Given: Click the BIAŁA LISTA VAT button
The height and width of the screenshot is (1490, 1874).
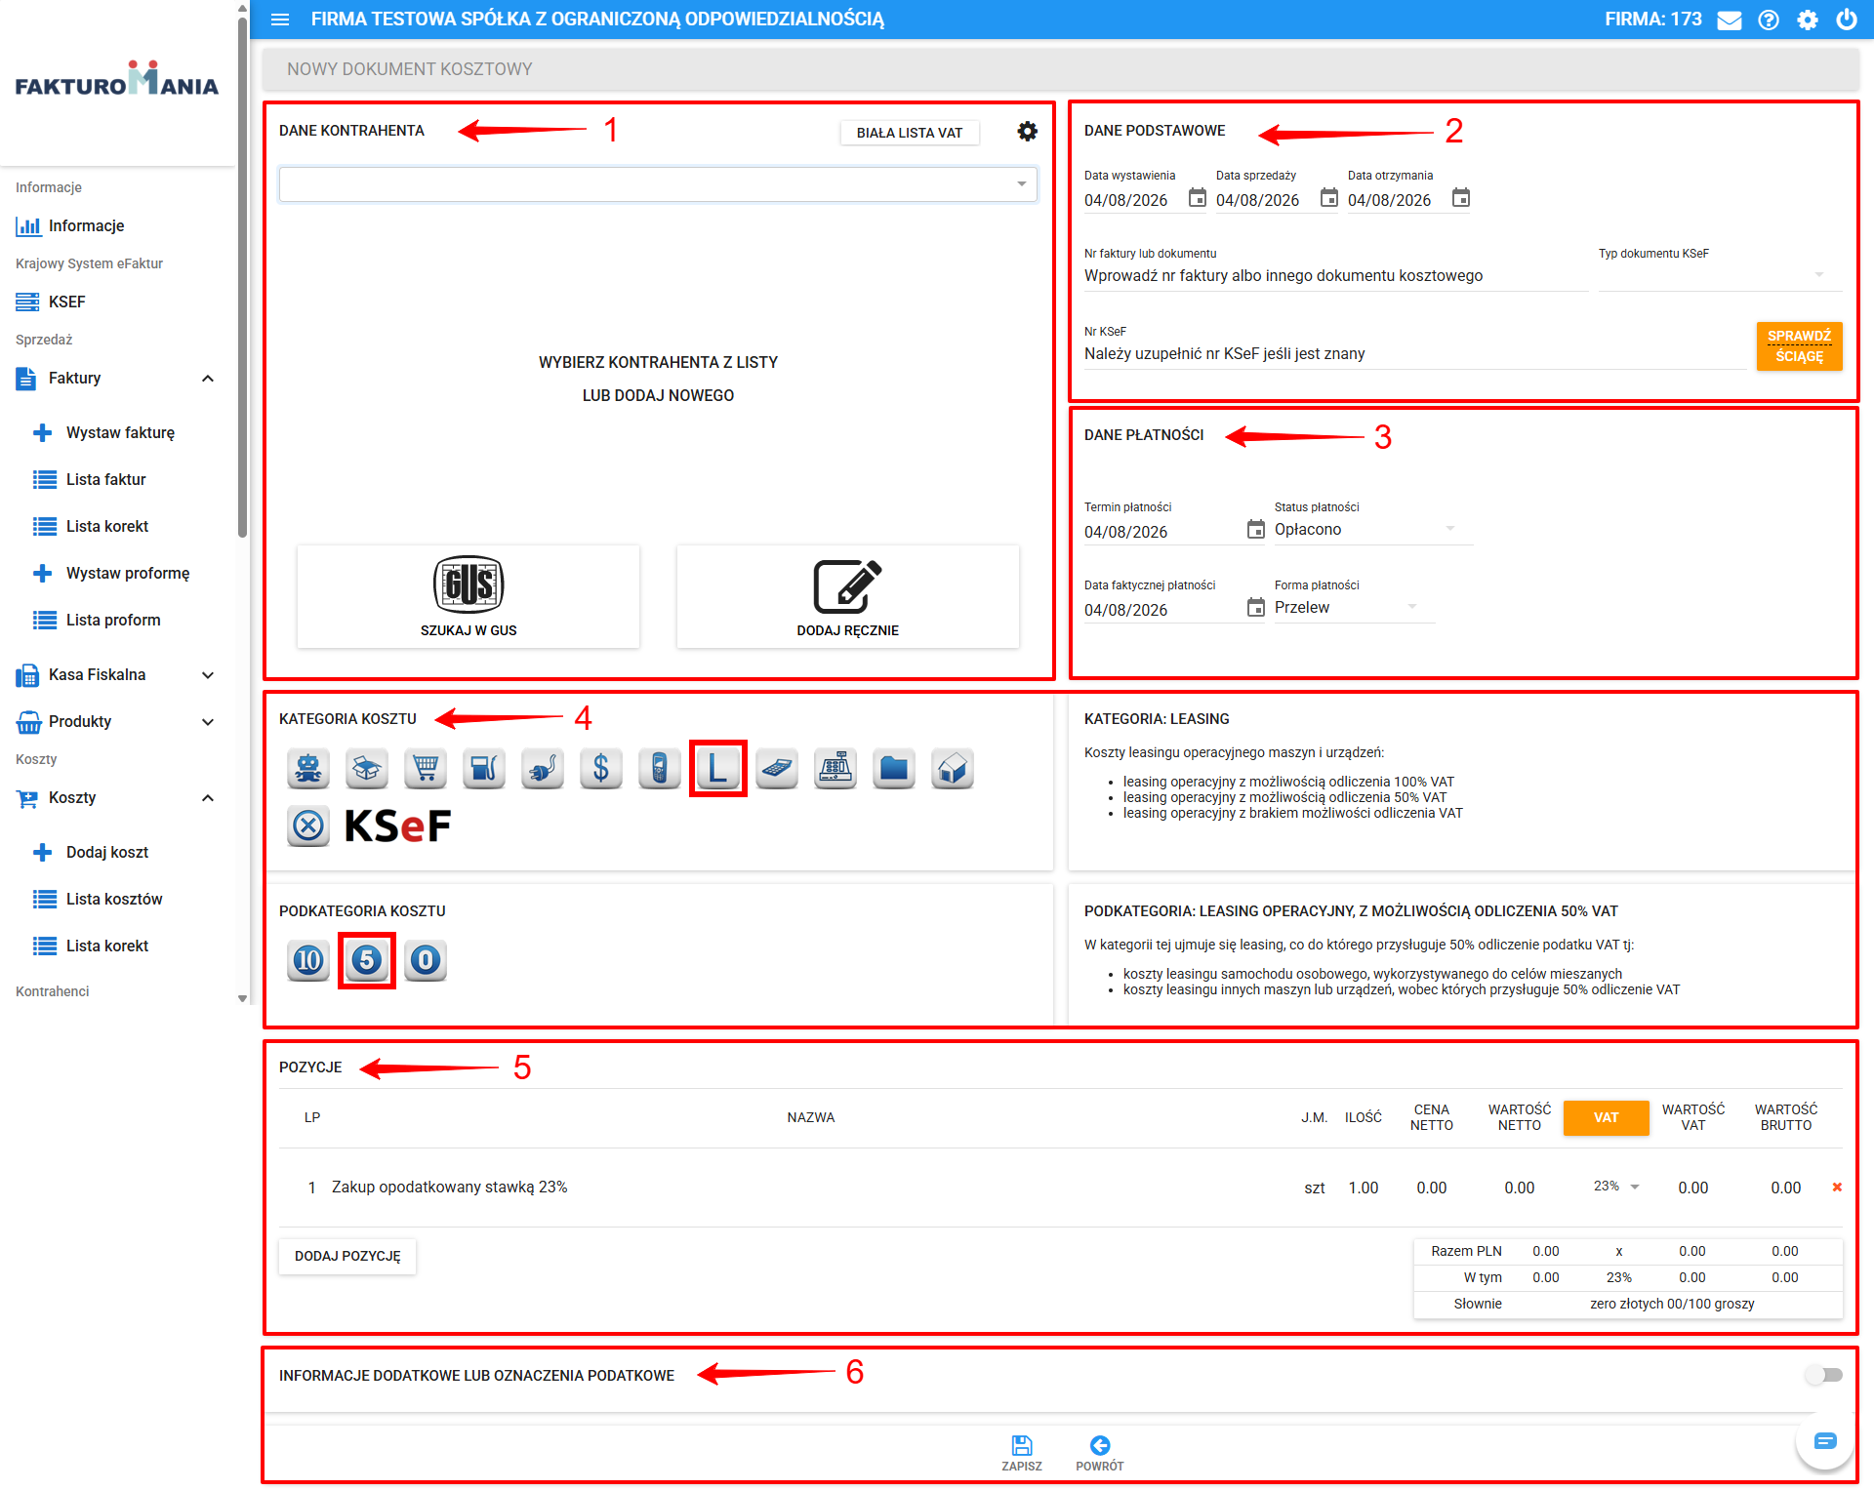Looking at the screenshot, I should click(910, 133).
